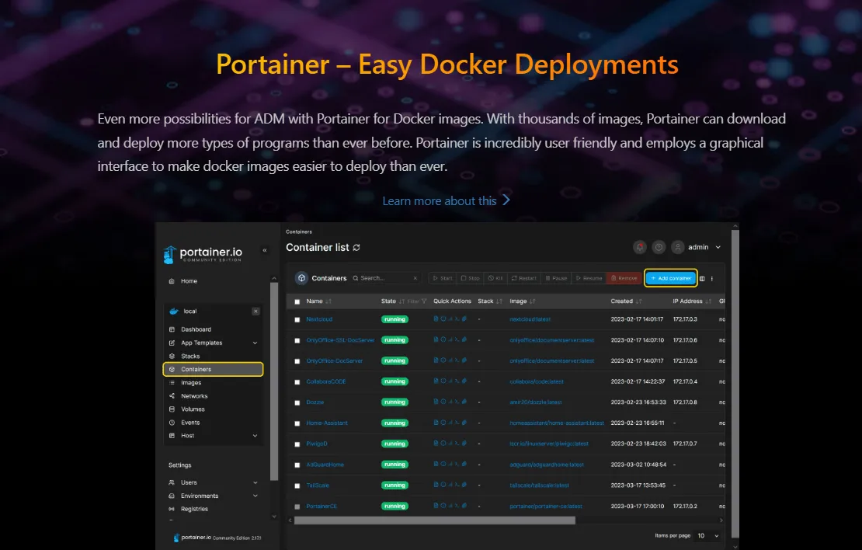Click the refresh icon beside Container list
The image size is (862, 550).
click(356, 248)
